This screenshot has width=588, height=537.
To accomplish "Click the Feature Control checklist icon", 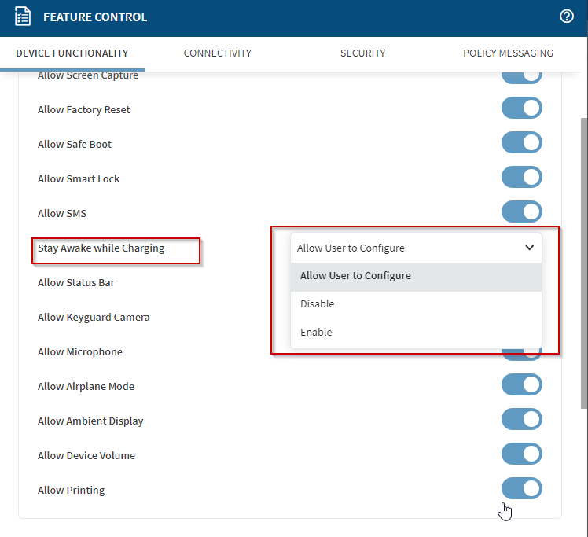I will click(23, 17).
